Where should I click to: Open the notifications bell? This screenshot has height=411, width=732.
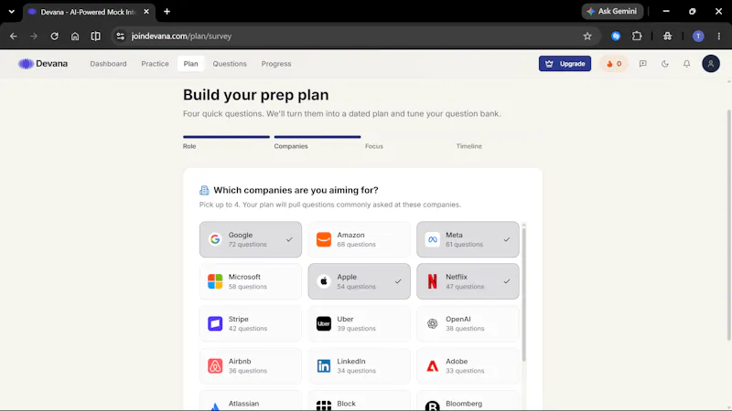(687, 64)
